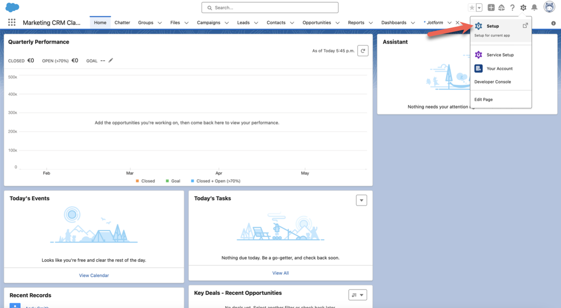Open the user profile avatar
The height and width of the screenshot is (308, 561).
[549, 7]
